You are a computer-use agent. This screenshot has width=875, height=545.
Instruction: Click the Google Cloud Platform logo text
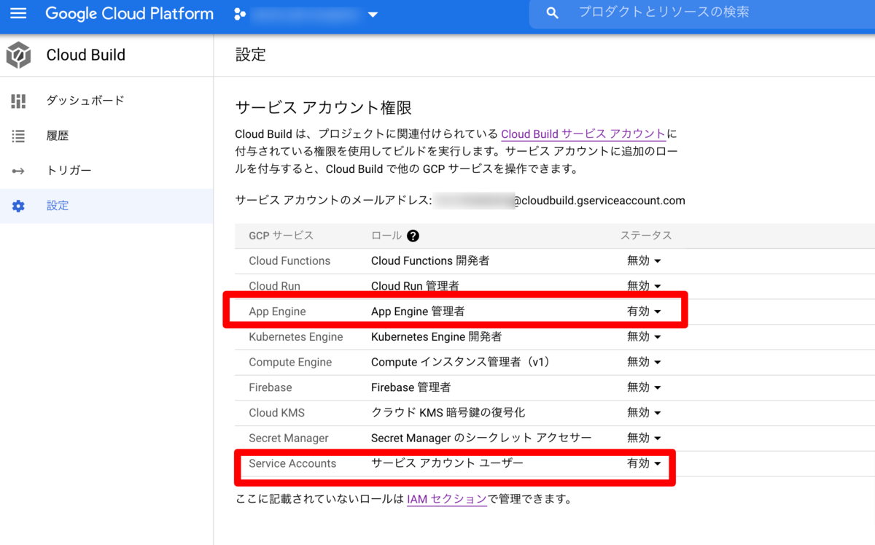pos(129,14)
